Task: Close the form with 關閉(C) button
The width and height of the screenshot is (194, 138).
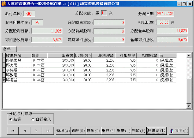Action: [x=179, y=131]
